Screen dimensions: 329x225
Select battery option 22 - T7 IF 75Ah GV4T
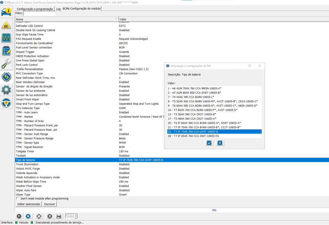coord(214,132)
